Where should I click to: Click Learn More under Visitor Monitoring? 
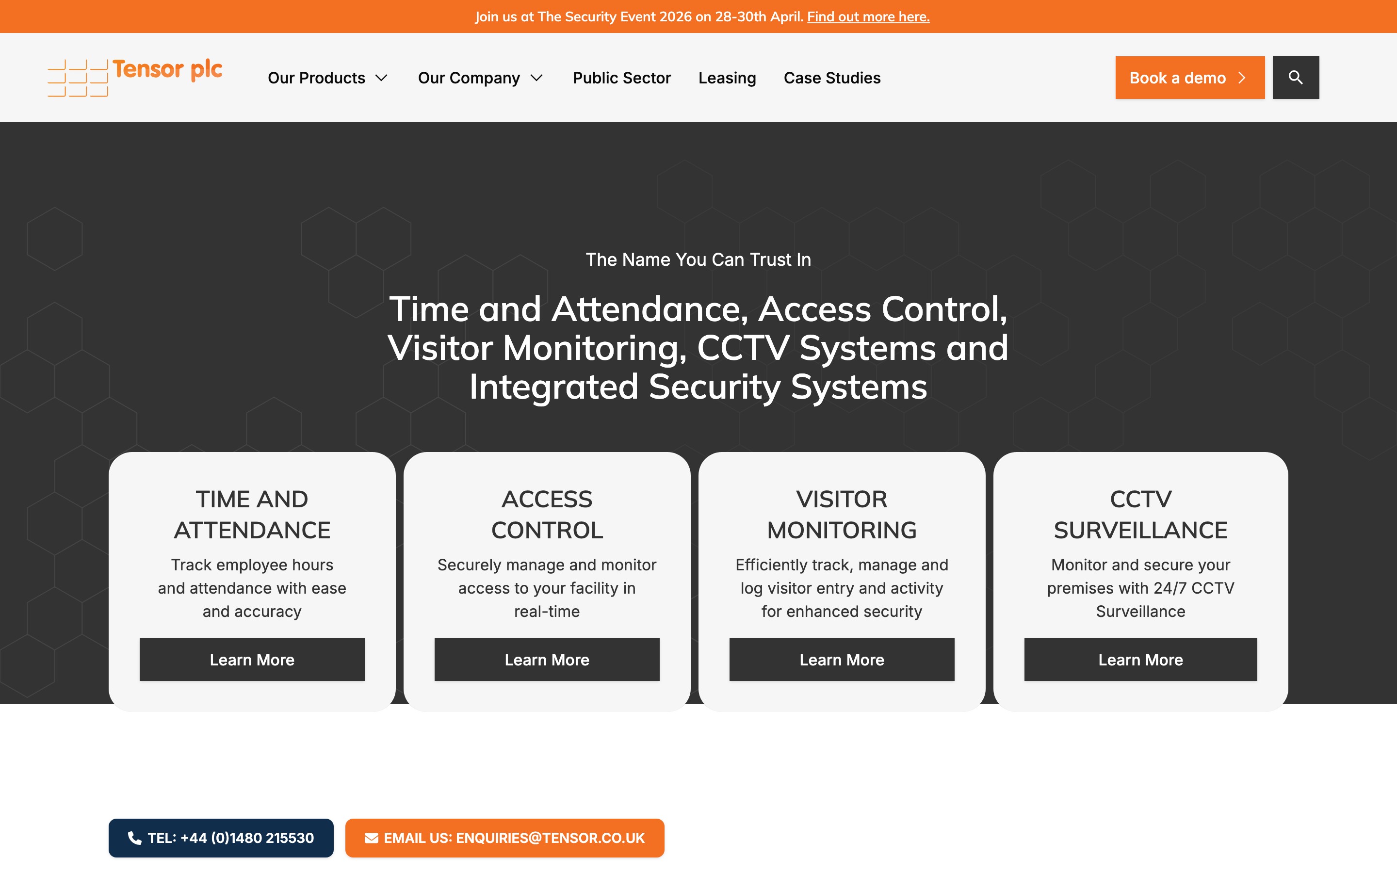[842, 660]
